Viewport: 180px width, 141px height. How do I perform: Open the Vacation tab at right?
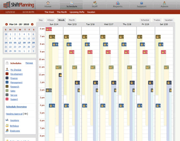point(169,20)
